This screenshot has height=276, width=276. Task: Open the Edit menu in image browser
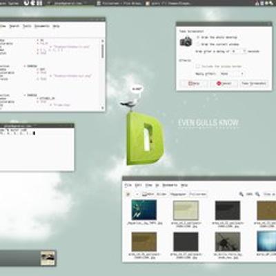coord(138,185)
